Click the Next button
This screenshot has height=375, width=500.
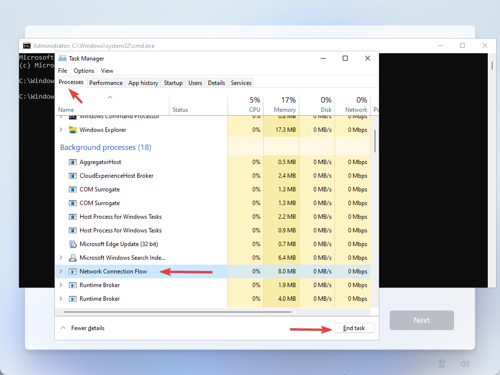[421, 320]
